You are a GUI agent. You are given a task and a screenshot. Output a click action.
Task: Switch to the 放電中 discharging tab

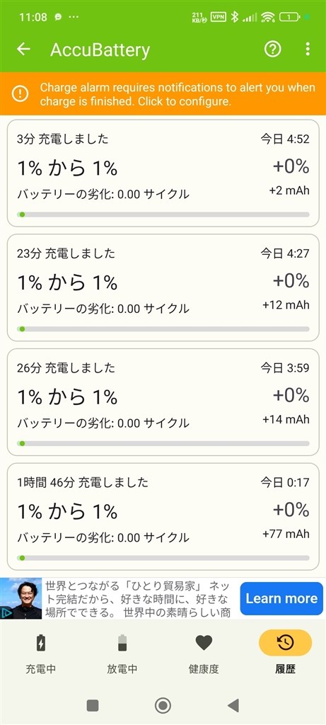click(122, 653)
